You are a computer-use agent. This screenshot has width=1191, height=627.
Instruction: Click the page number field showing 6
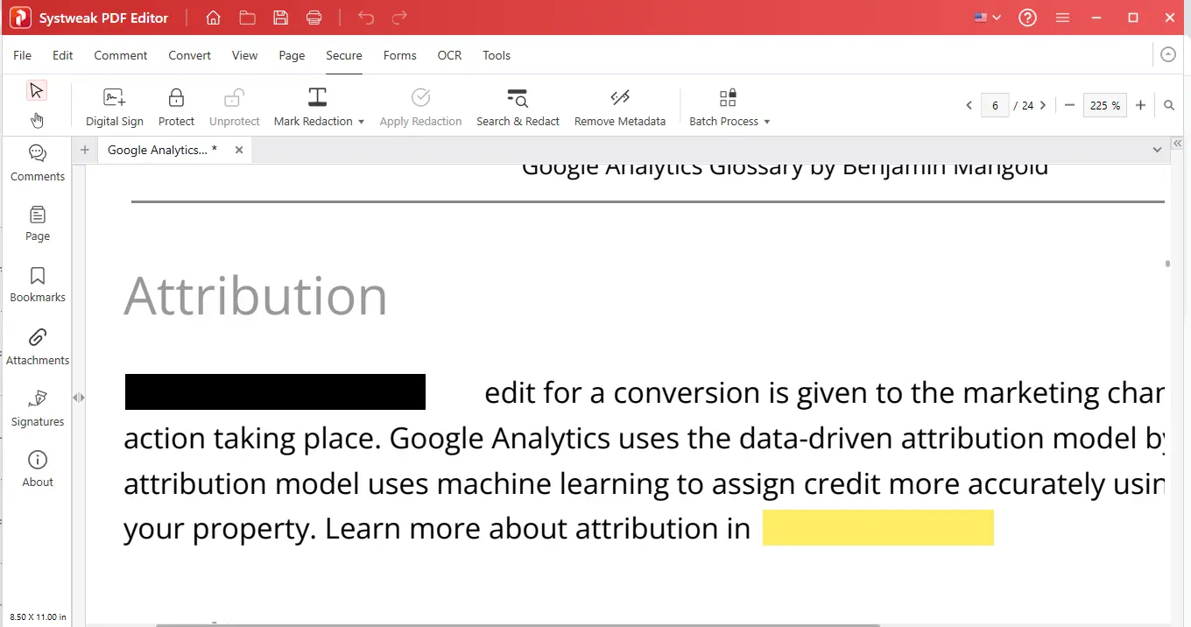click(x=995, y=105)
